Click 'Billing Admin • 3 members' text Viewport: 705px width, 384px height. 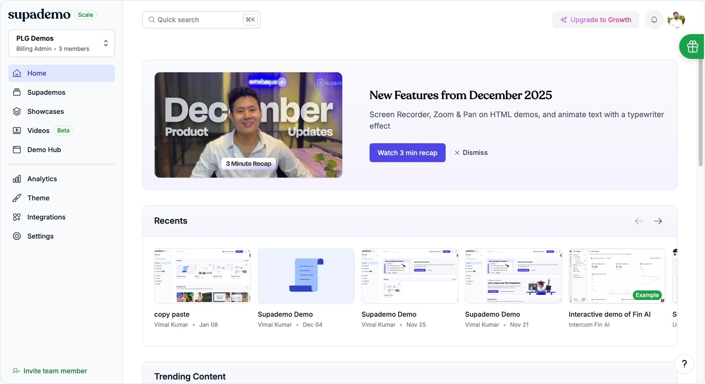coord(53,49)
